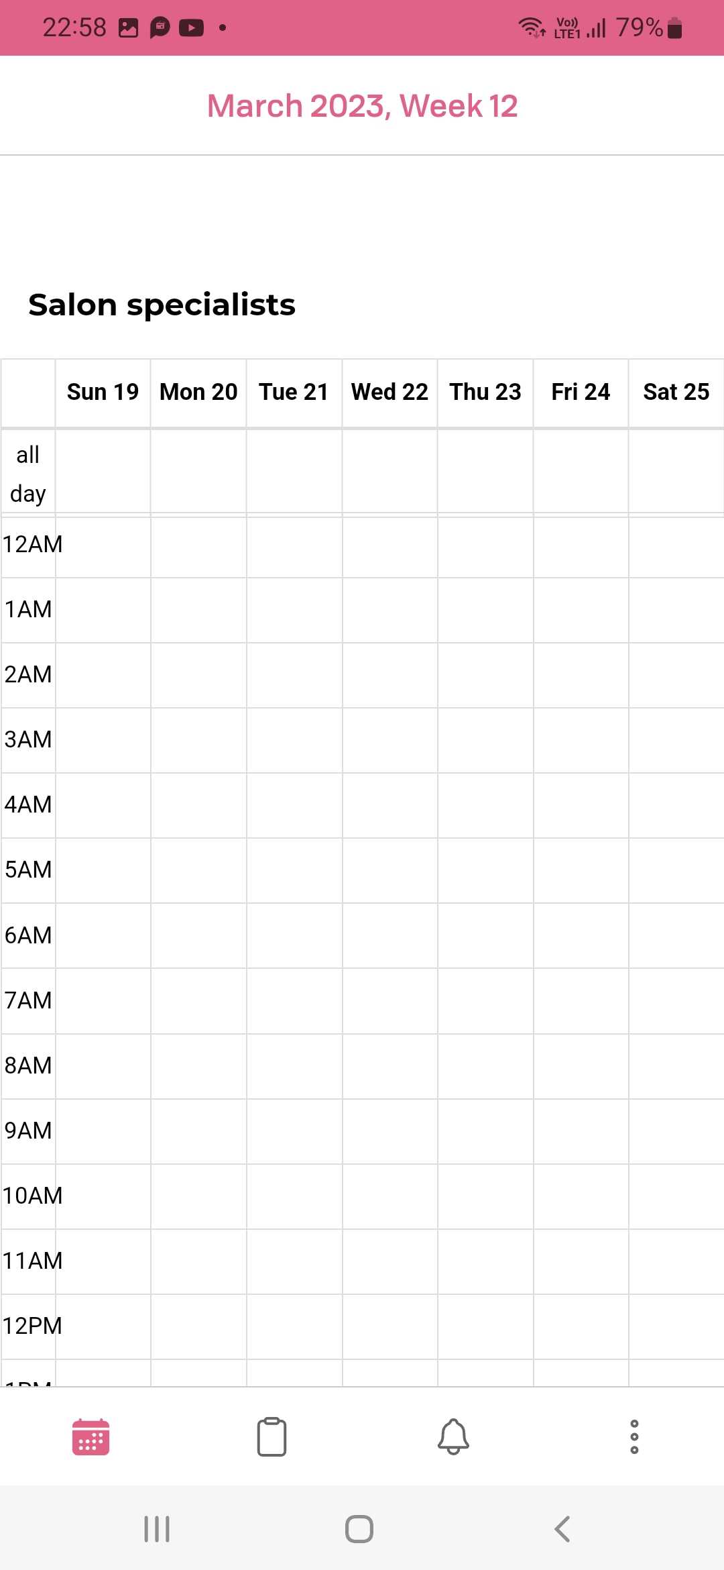Screen dimensions: 724x1570
Task: Select the Sat 25 column header
Action: [676, 392]
